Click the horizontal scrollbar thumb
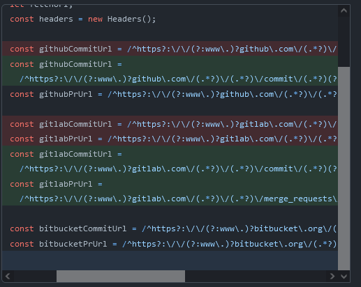This screenshot has height=287, width=361. (x=121, y=277)
